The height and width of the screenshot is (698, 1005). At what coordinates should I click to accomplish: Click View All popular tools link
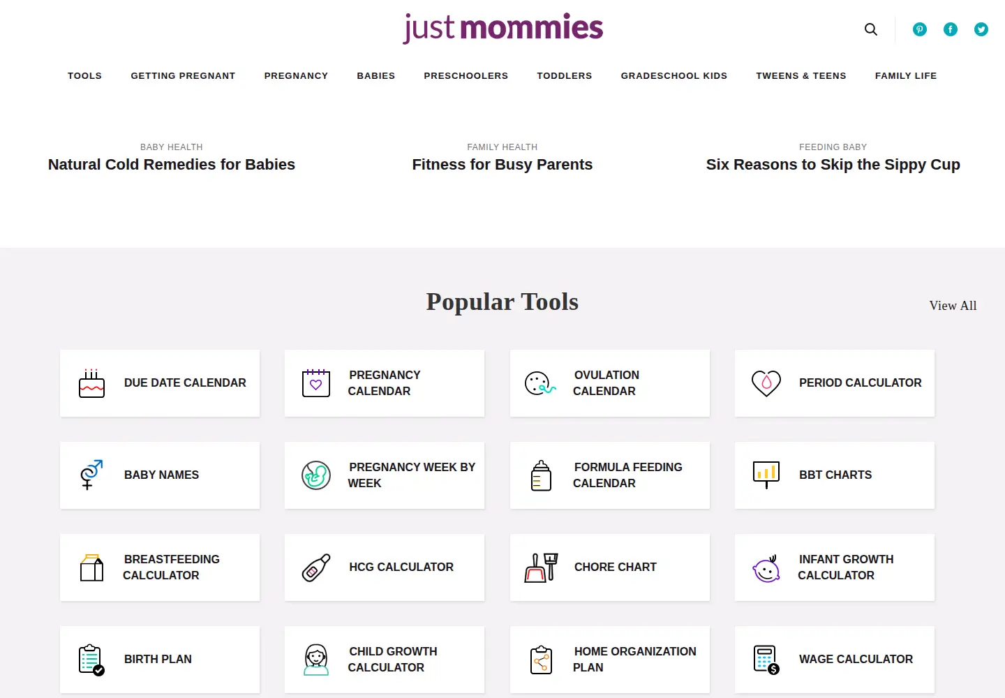click(x=953, y=306)
